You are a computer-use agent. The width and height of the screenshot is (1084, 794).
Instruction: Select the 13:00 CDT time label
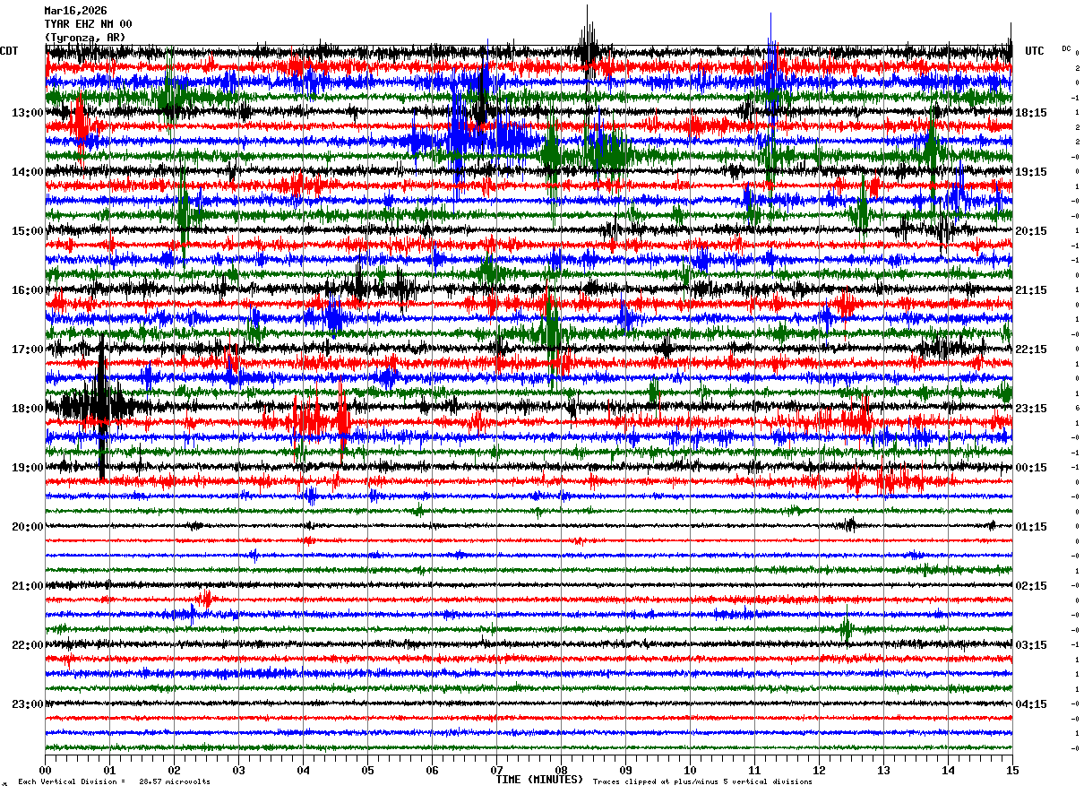tap(28, 113)
